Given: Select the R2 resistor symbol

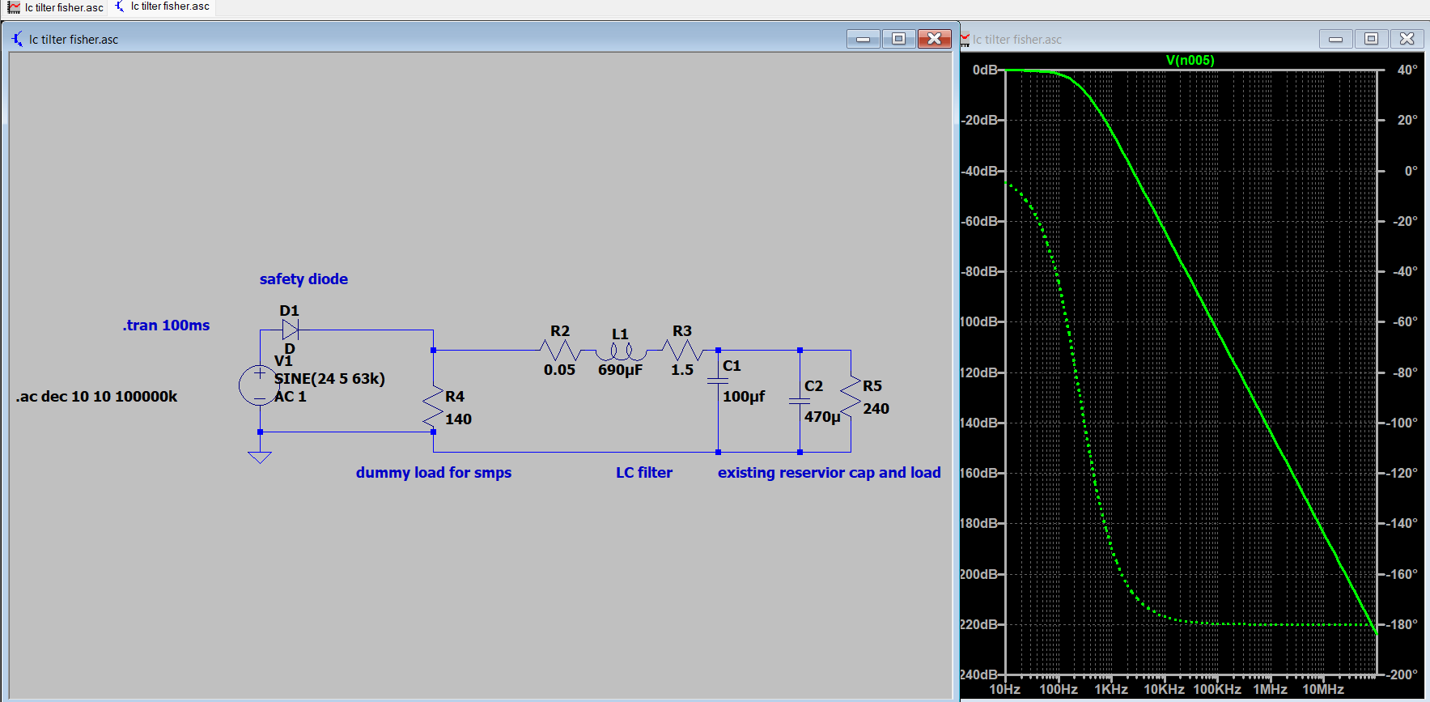Looking at the screenshot, I should [x=560, y=351].
